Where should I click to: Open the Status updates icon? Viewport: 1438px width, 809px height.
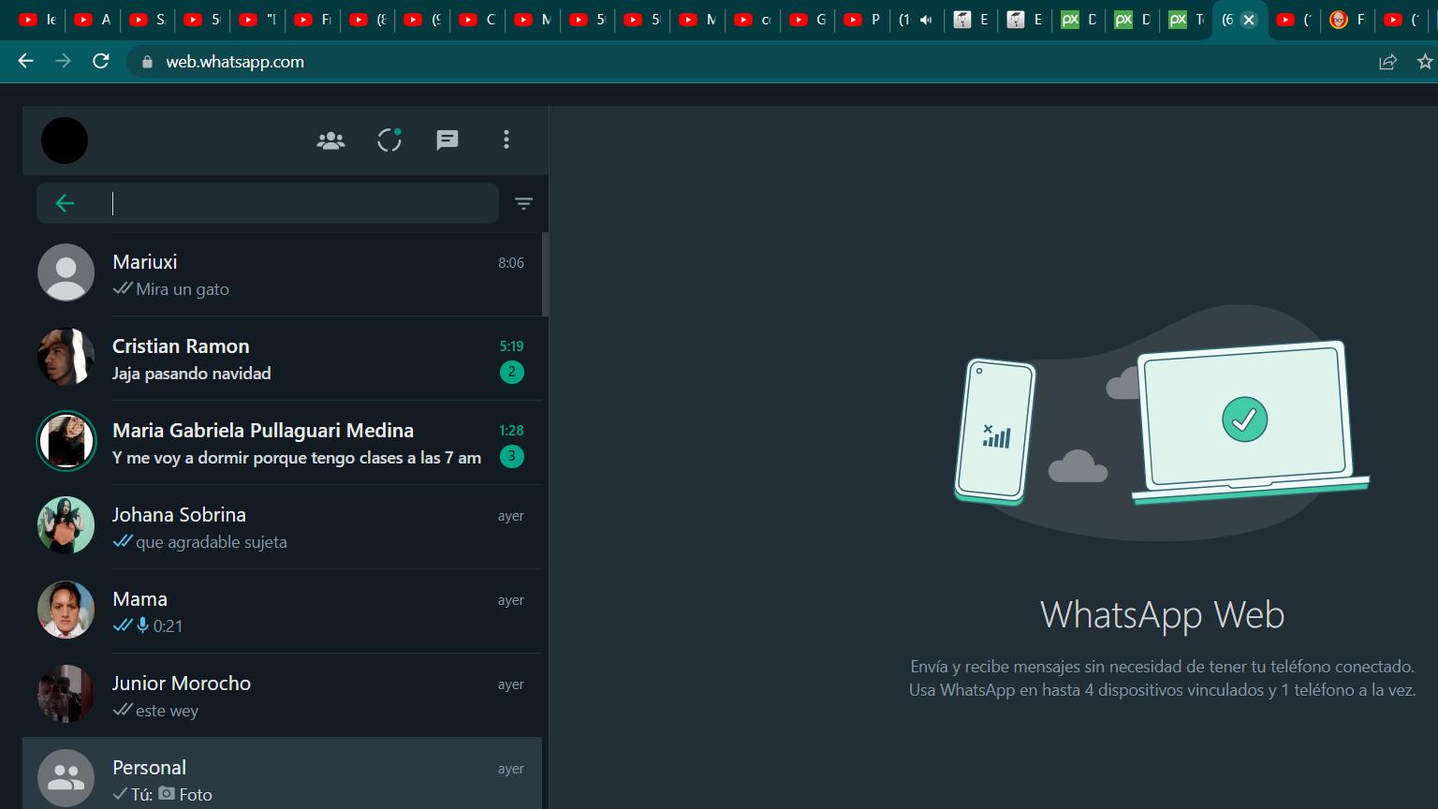pos(389,140)
